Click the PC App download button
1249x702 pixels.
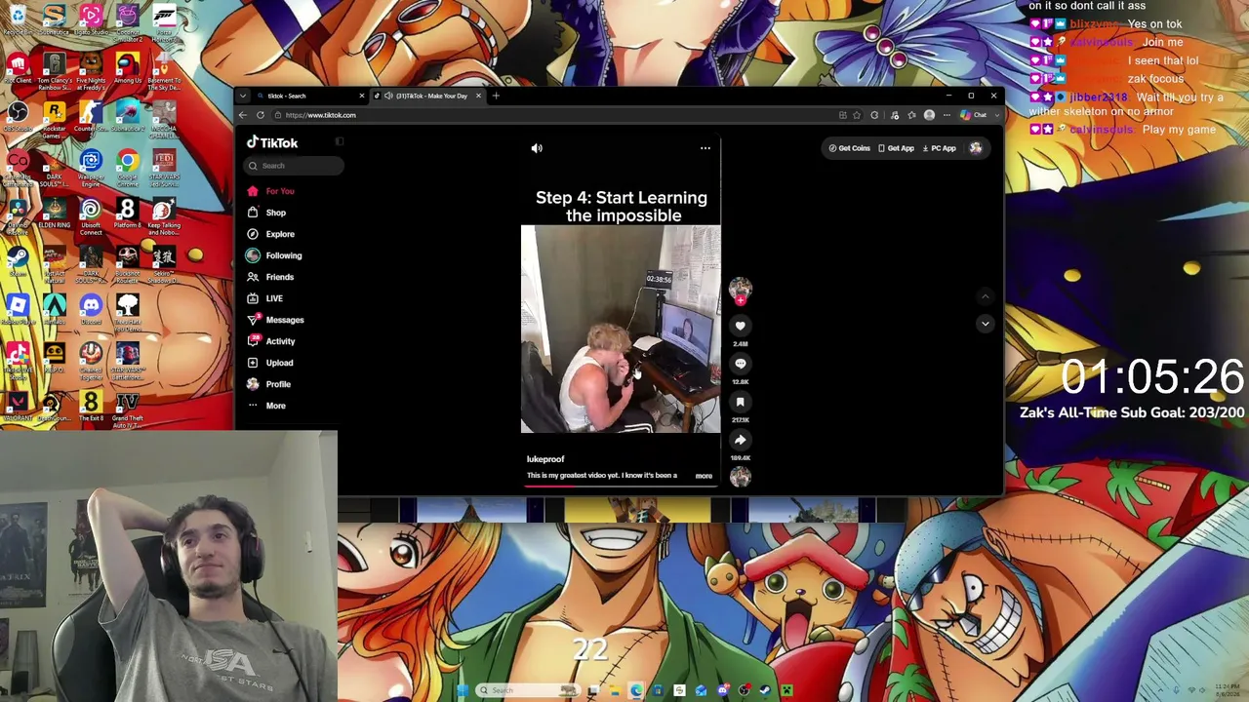pyautogui.click(x=939, y=148)
